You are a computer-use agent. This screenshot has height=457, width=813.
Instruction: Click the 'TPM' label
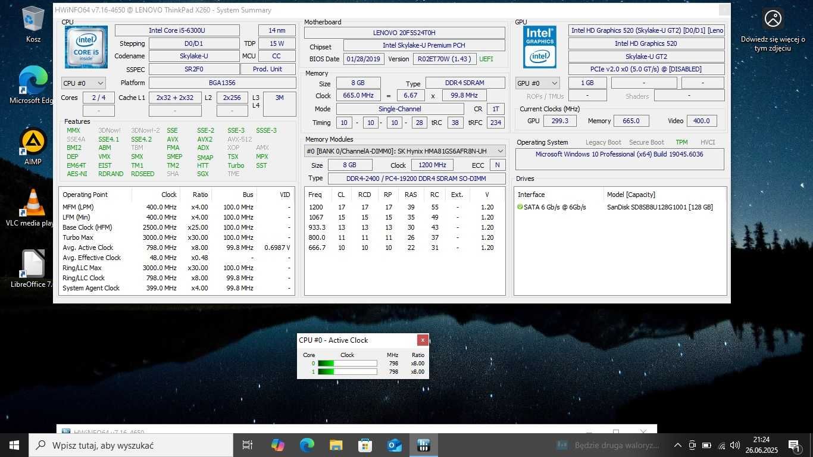pyautogui.click(x=681, y=142)
